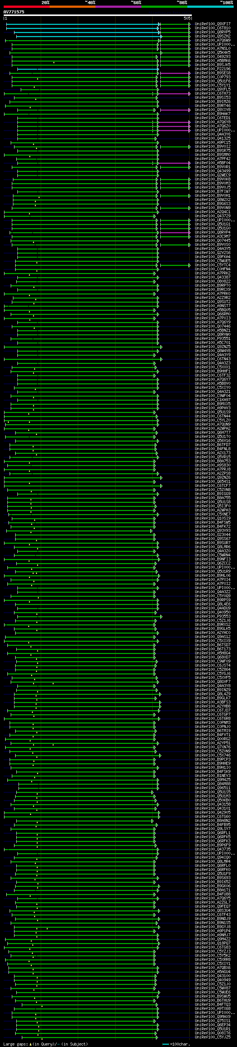Select label UniRef100_B9V0R1
This screenshot has width=237, height=1047.
click(x=213, y=167)
